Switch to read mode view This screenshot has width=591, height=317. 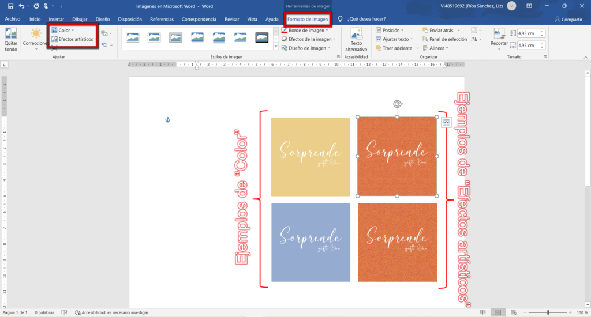click(482, 312)
